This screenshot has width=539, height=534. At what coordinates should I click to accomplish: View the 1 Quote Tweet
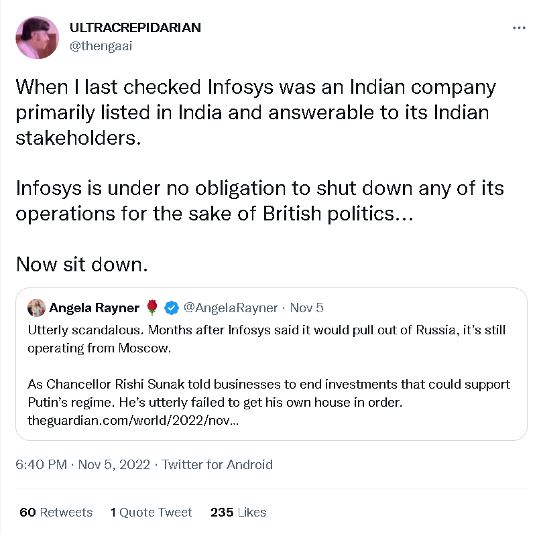[152, 512]
